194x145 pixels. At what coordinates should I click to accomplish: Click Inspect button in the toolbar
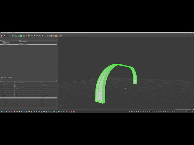tap(80, 36)
